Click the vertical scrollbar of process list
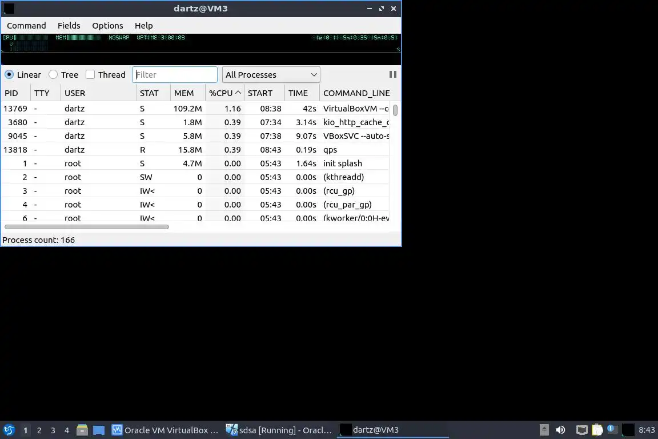This screenshot has height=439, width=658. 395,110
